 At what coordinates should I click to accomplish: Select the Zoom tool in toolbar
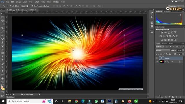click(3, 82)
